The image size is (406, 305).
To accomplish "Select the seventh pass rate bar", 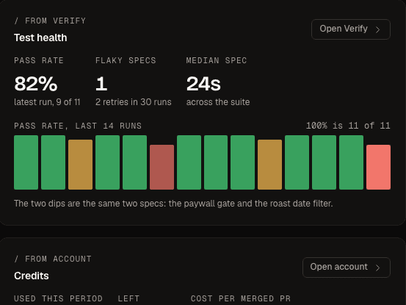I will pyautogui.click(x=189, y=162).
